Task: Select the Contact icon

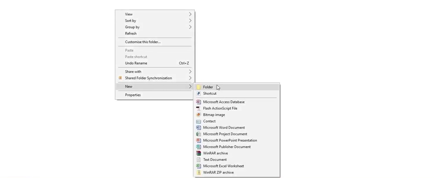Action: click(x=199, y=121)
